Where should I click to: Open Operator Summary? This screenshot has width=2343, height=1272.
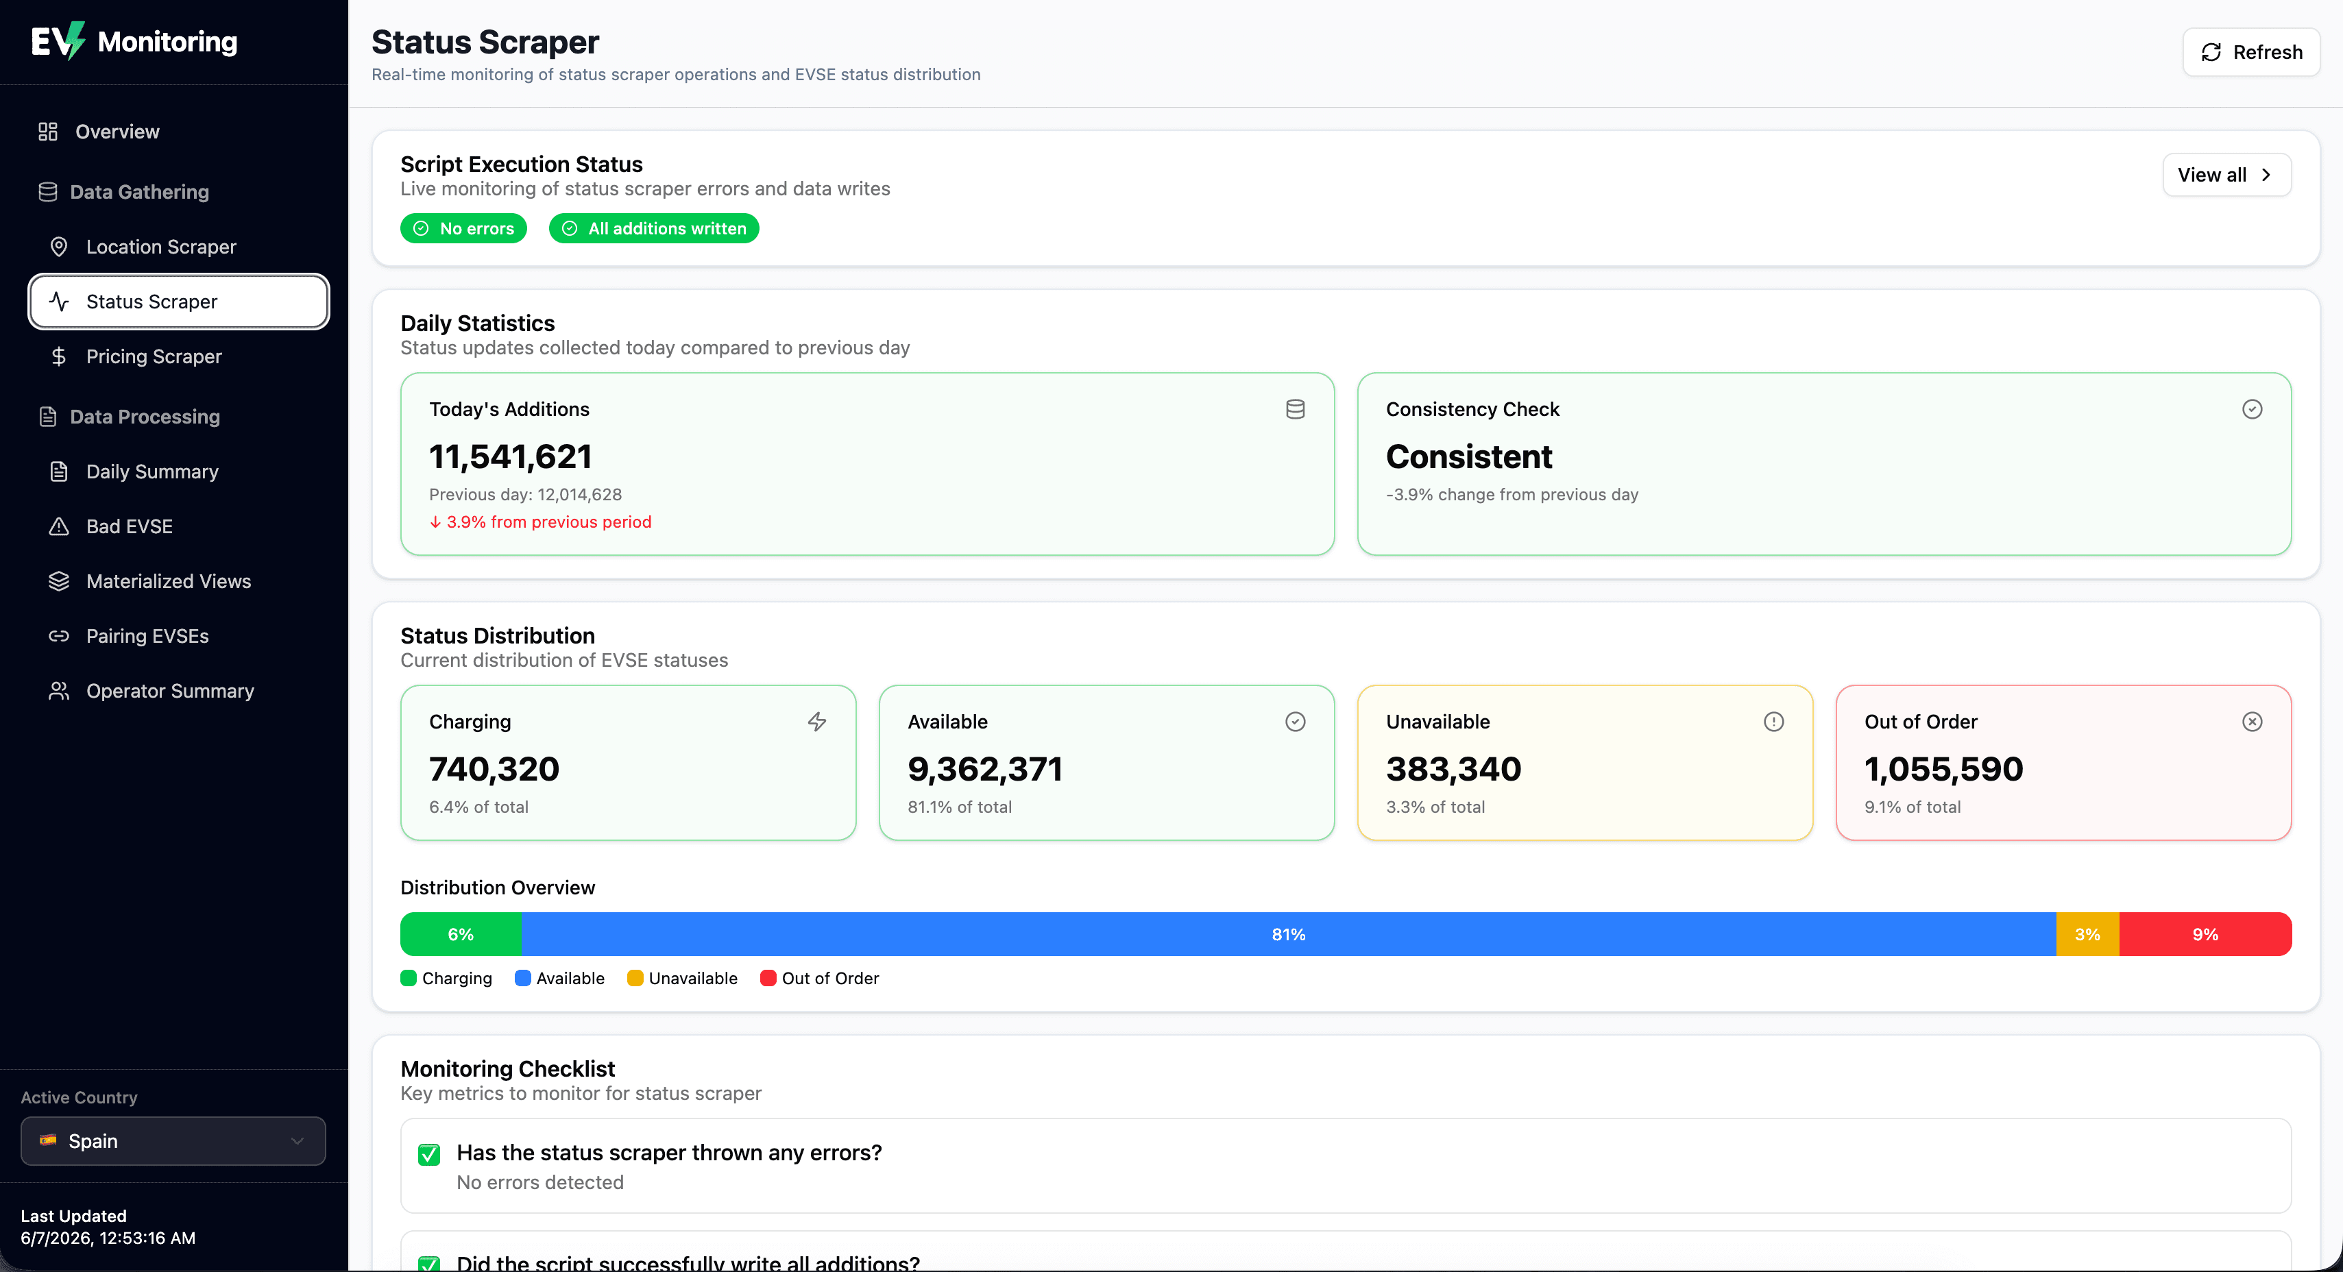pyautogui.click(x=178, y=691)
